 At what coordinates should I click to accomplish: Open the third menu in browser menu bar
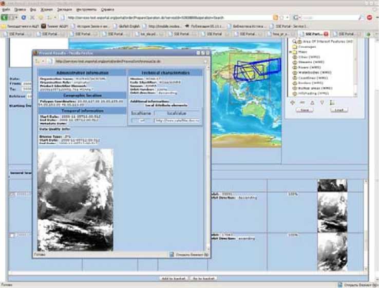pos(33,10)
